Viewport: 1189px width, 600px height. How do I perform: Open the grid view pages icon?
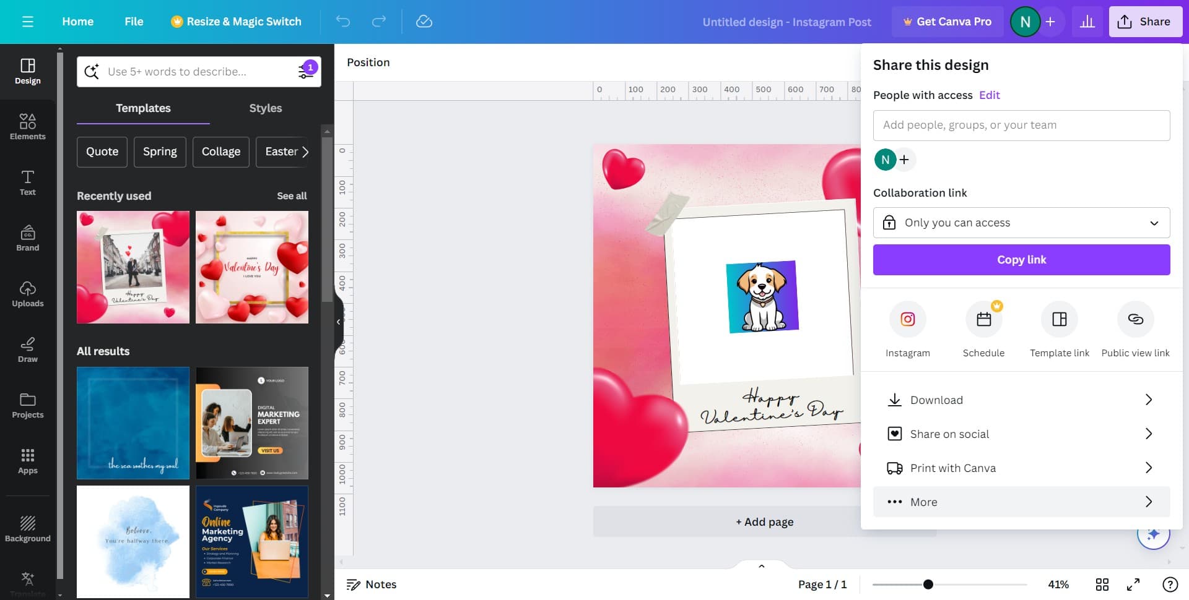pyautogui.click(x=1102, y=585)
